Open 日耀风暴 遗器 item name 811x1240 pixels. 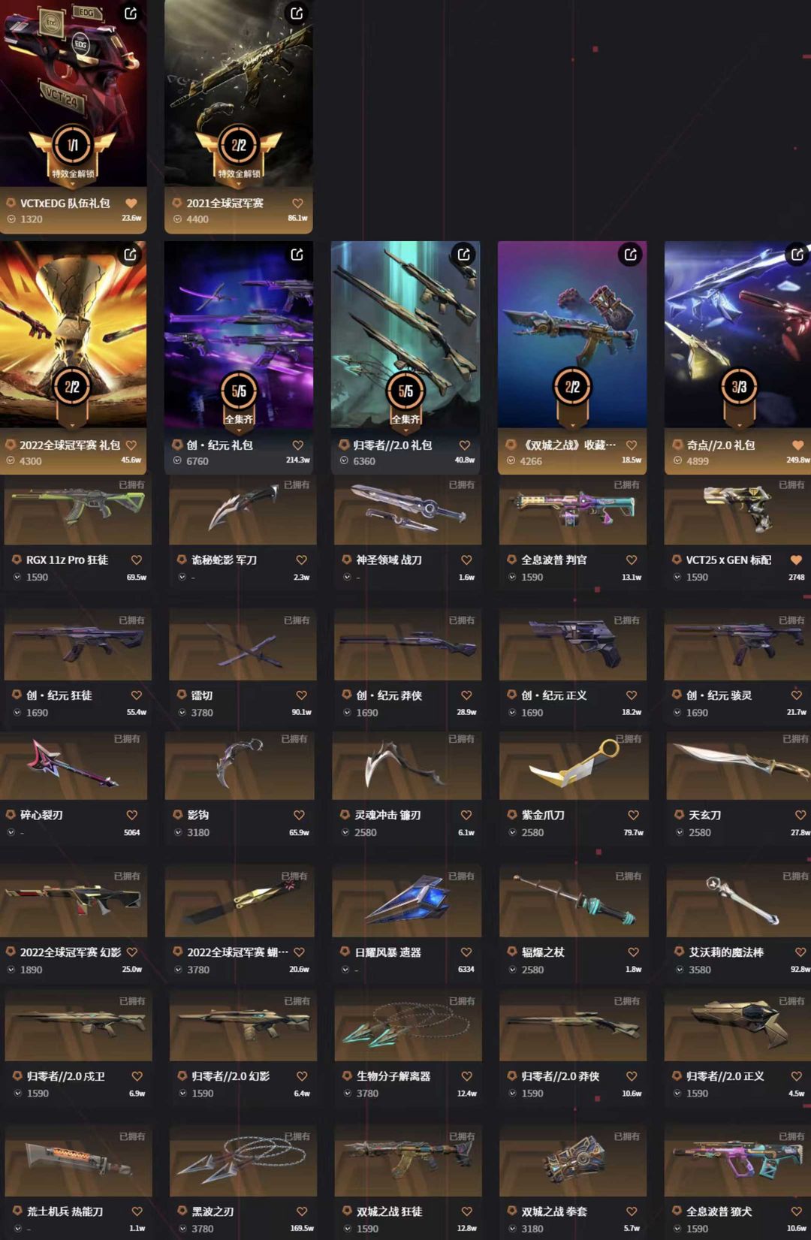pos(387,952)
